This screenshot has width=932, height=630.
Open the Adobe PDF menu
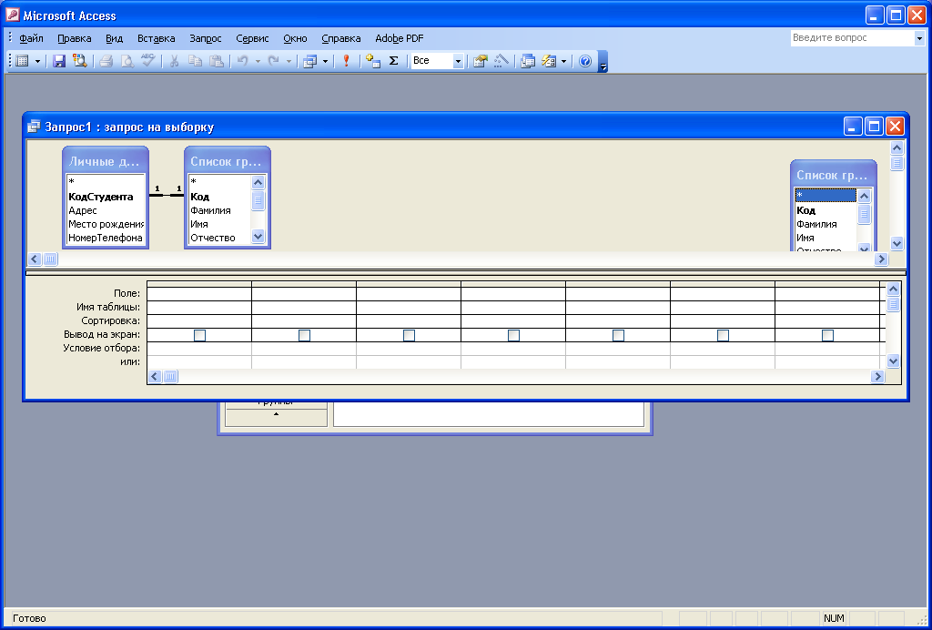(400, 38)
